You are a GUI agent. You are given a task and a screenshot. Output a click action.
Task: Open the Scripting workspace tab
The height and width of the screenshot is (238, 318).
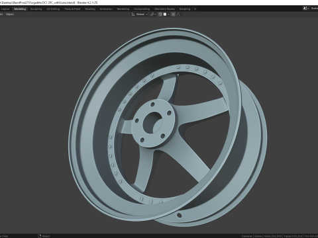coord(185,9)
